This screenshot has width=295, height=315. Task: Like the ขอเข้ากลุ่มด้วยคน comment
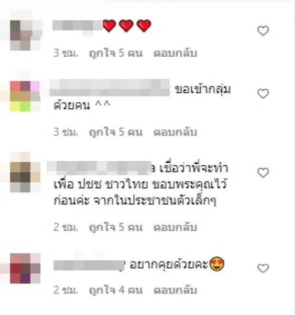pos(263,94)
